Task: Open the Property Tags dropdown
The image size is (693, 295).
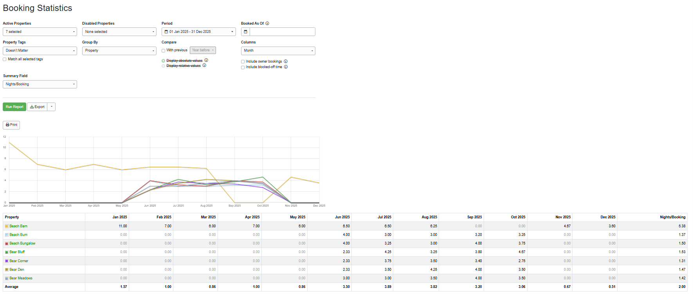Action: pyautogui.click(x=40, y=50)
